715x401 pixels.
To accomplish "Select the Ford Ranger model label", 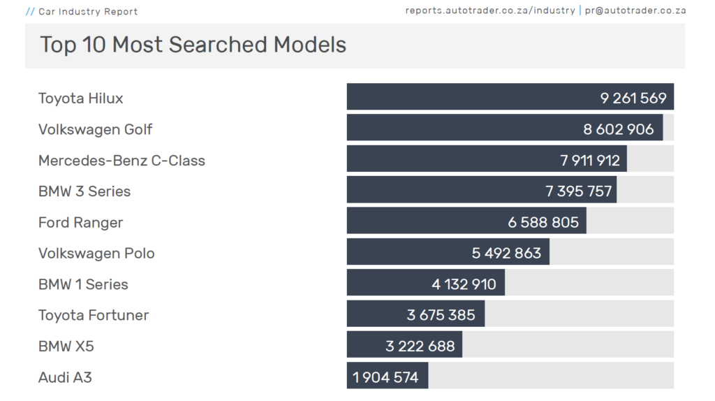I will [81, 223].
